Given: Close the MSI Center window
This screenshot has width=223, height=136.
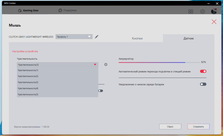Looking at the screenshot, I should pos(217,3).
